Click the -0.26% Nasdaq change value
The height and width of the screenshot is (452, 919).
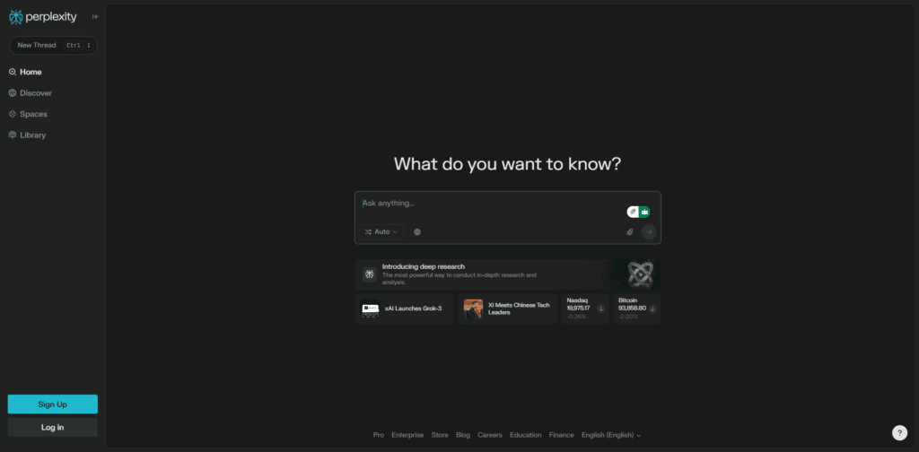click(x=577, y=317)
